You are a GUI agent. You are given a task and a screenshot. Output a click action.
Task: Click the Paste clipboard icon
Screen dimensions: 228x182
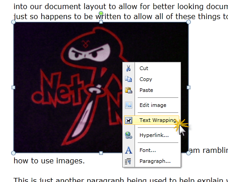pyautogui.click(x=129, y=90)
